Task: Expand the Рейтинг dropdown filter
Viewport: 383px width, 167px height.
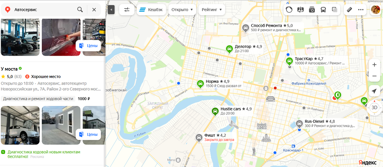Action: coord(212,10)
